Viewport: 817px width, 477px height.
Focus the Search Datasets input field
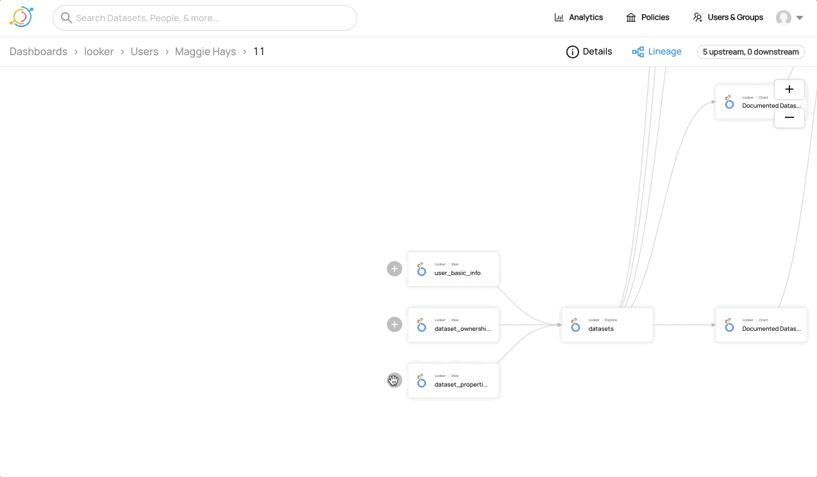[x=212, y=18]
